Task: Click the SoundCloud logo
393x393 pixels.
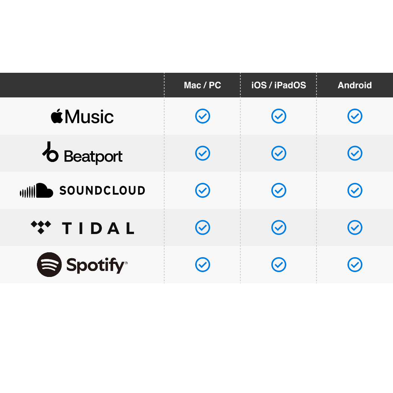Action: tap(82, 191)
